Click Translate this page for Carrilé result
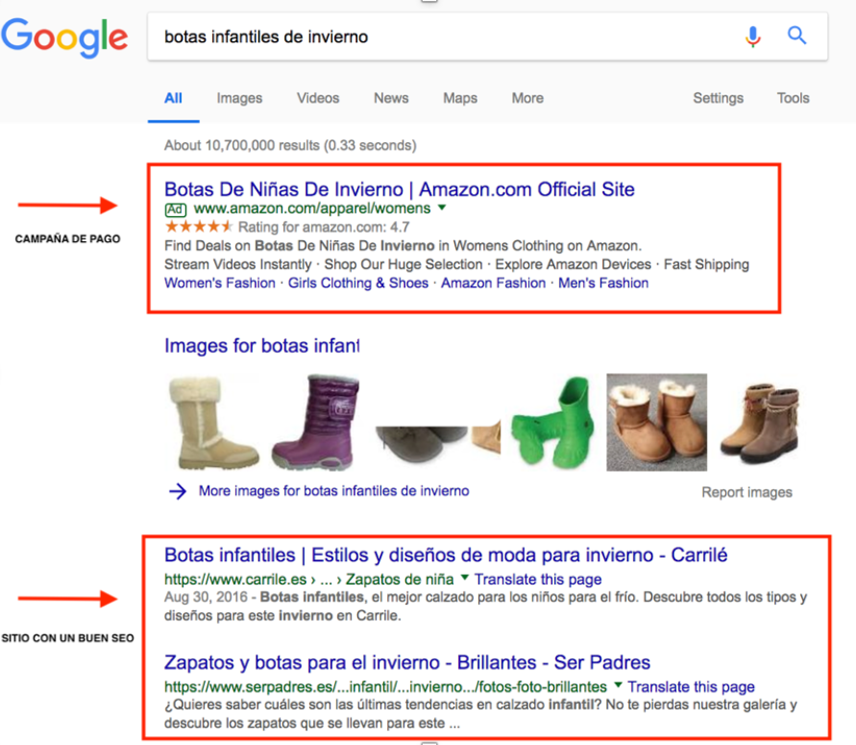The height and width of the screenshot is (745, 856). pos(538,579)
